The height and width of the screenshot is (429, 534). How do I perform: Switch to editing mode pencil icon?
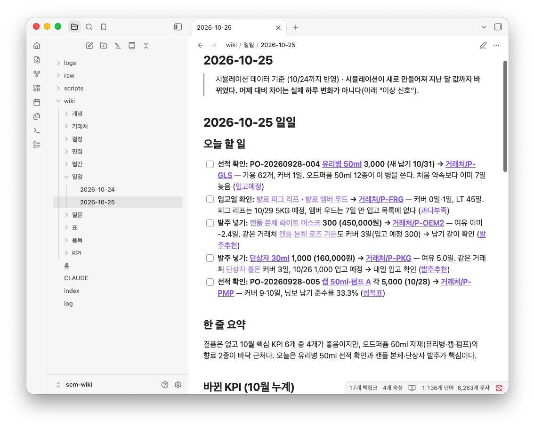483,45
